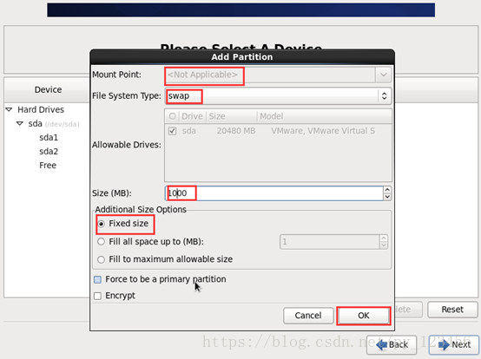Viewport: 481px width, 359px height.
Task: Click the VMware Virtual S model cell
Action: click(x=323, y=131)
